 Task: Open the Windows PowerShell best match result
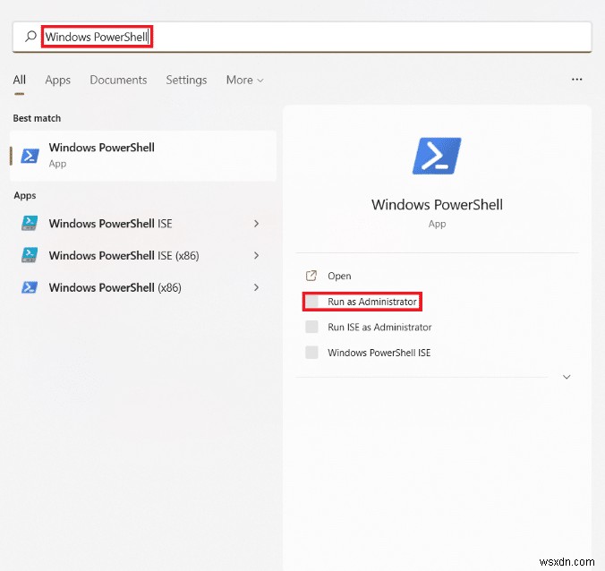tap(143, 156)
